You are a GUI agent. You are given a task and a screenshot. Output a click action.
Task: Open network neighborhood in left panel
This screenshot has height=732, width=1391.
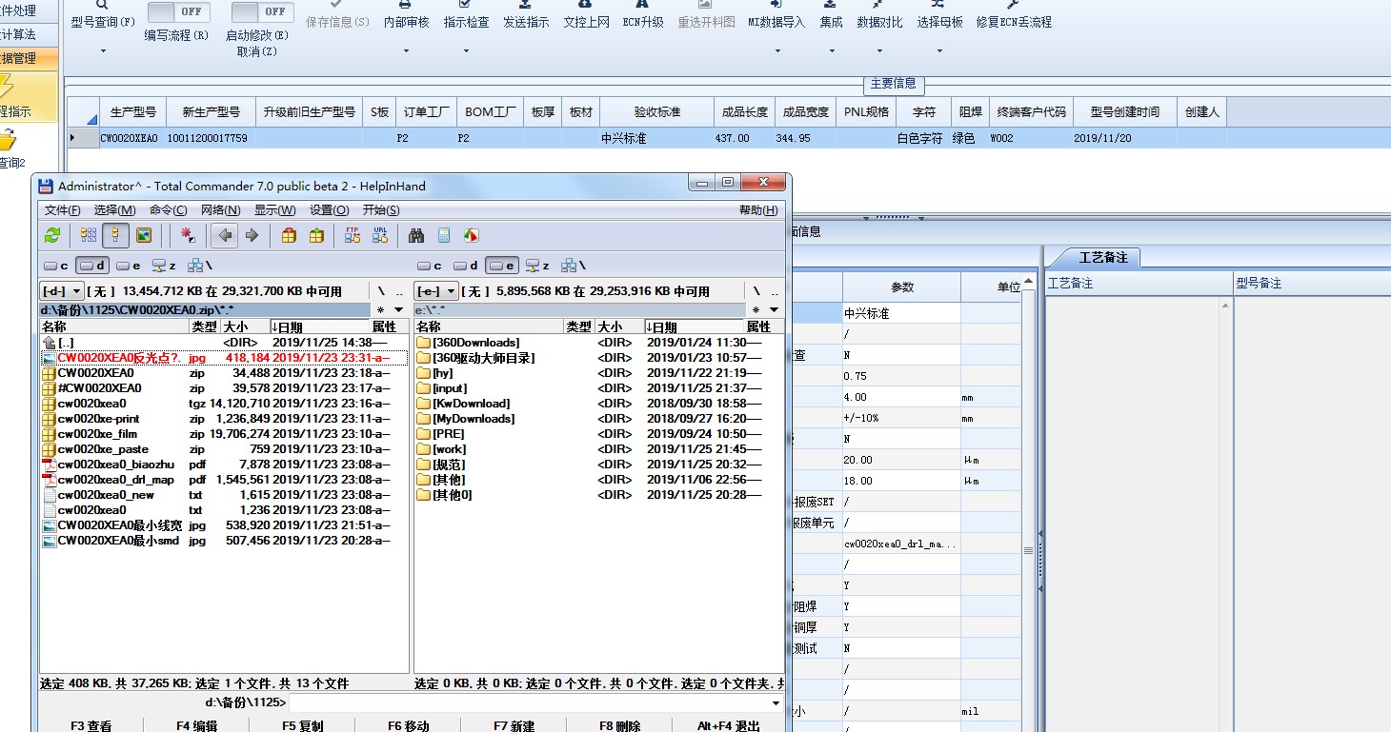[201, 266]
